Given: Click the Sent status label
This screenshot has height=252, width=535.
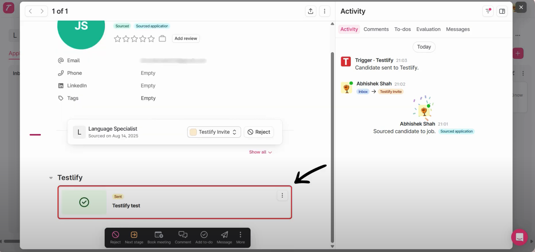Looking at the screenshot, I should [118, 197].
